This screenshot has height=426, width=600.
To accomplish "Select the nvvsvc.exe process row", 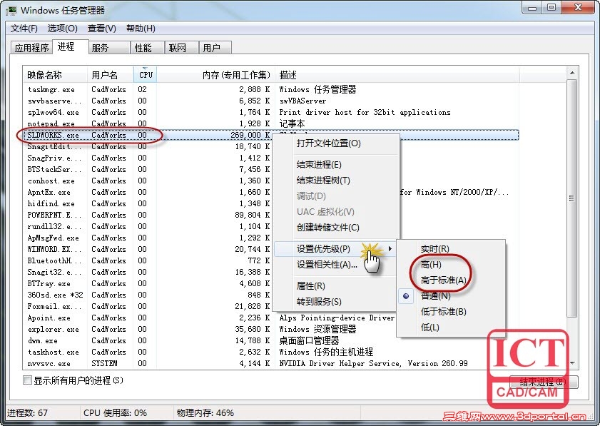I will (x=271, y=363).
